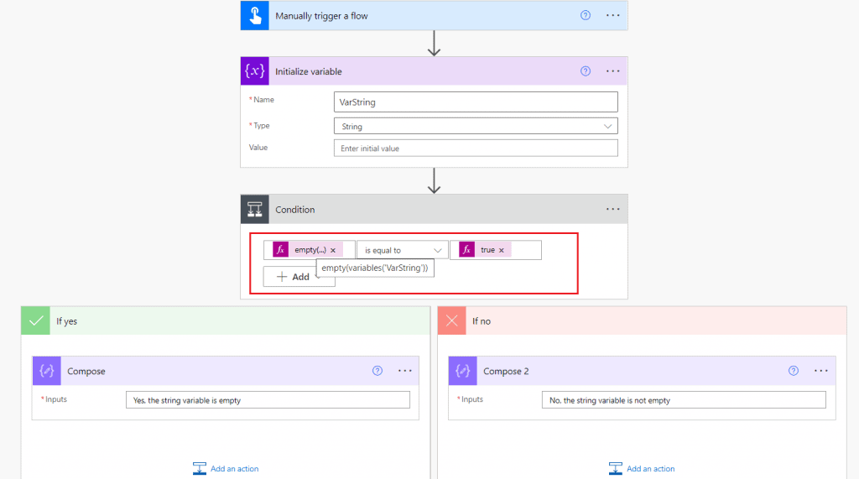This screenshot has width=859, height=479.
Task: Click the Enter initial value field
Action: point(476,148)
